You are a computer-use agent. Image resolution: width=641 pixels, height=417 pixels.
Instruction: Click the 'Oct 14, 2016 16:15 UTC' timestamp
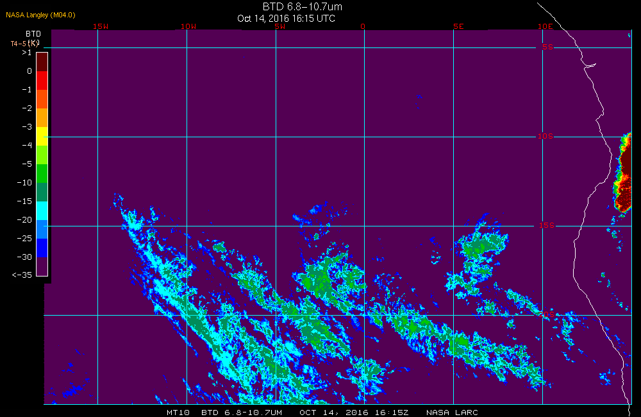(286, 19)
